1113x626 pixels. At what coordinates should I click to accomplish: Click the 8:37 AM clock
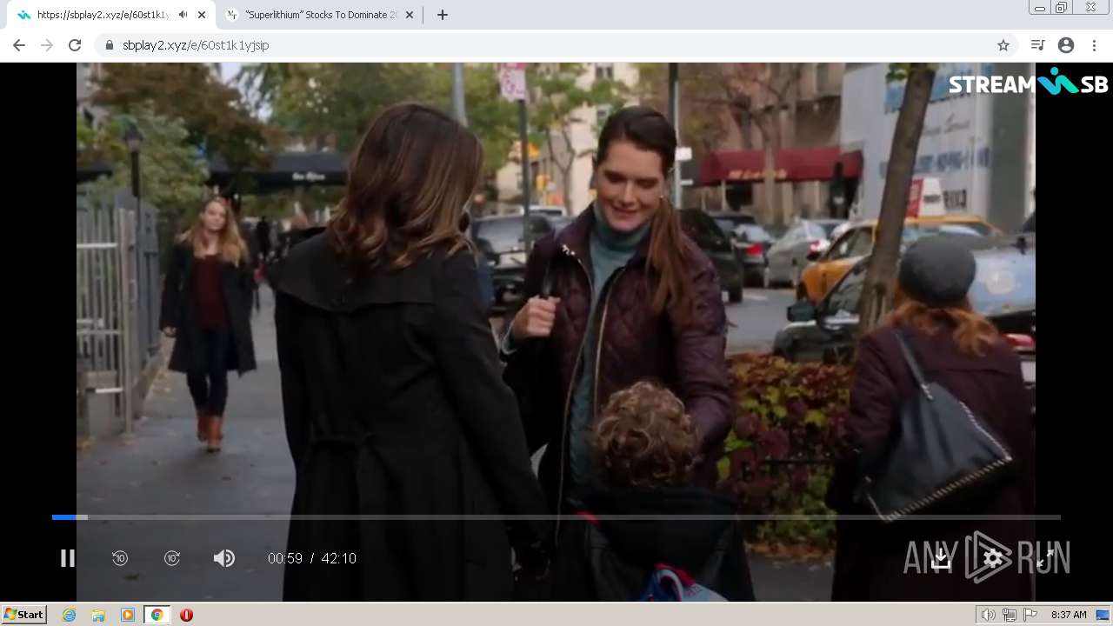click(x=1069, y=615)
